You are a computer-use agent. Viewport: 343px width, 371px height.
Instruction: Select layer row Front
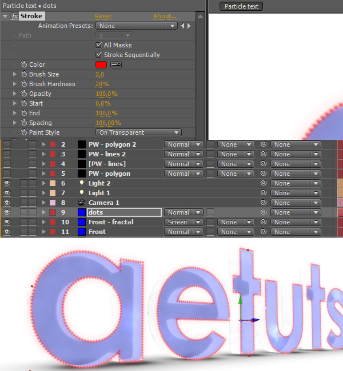pyautogui.click(x=97, y=232)
